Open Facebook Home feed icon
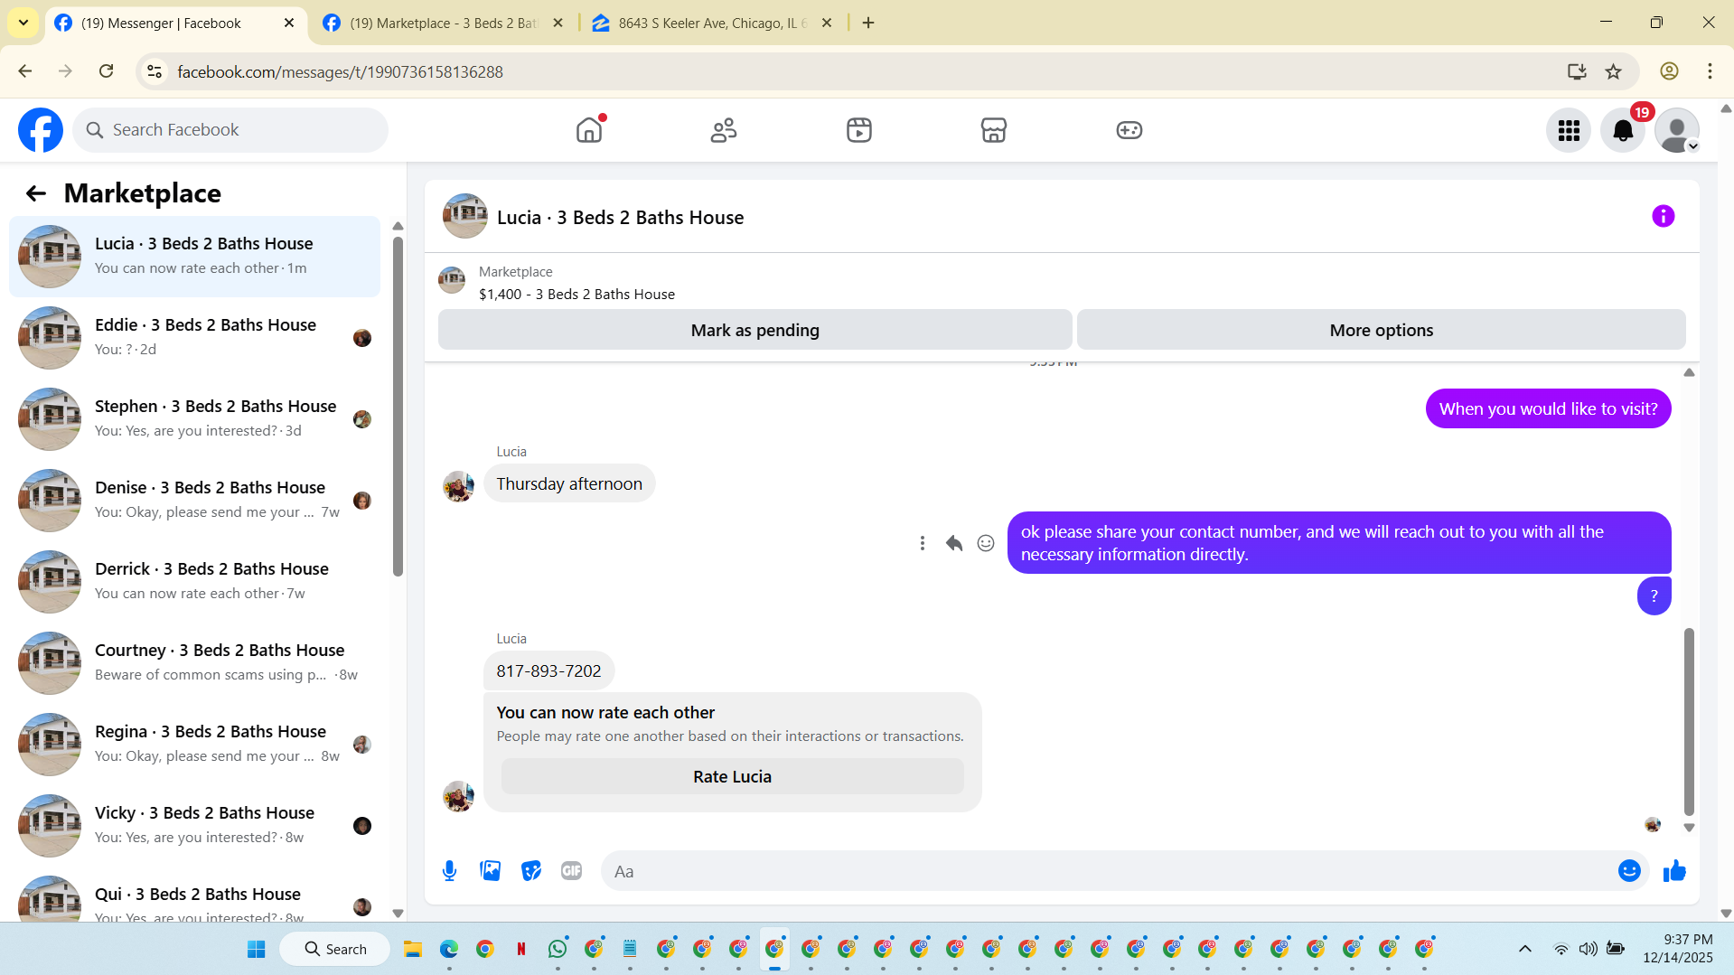 (589, 130)
